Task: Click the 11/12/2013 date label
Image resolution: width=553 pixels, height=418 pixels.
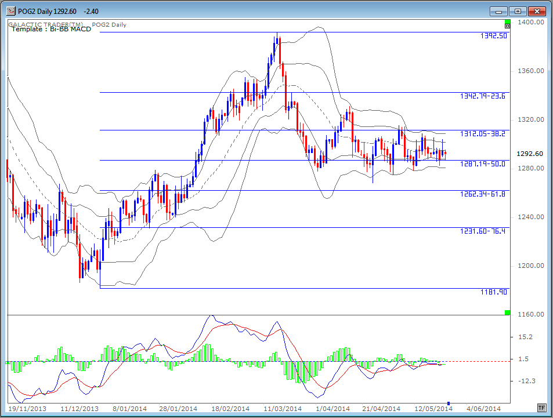Action: point(79,409)
